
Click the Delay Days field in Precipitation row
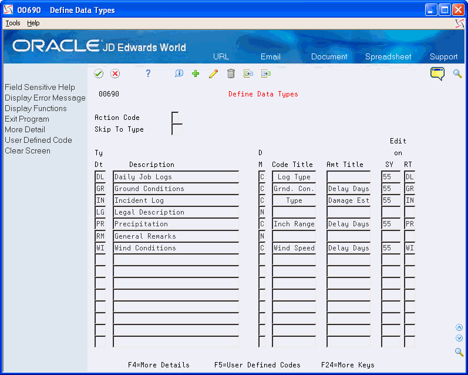coord(349,224)
